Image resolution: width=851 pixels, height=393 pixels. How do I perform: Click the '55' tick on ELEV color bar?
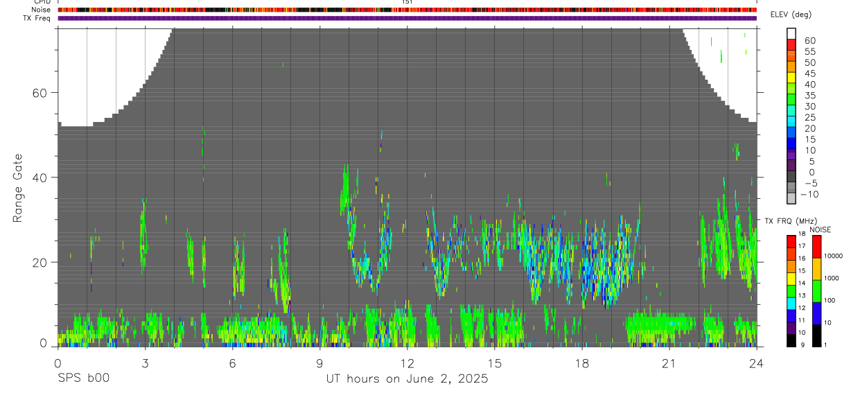click(x=809, y=51)
